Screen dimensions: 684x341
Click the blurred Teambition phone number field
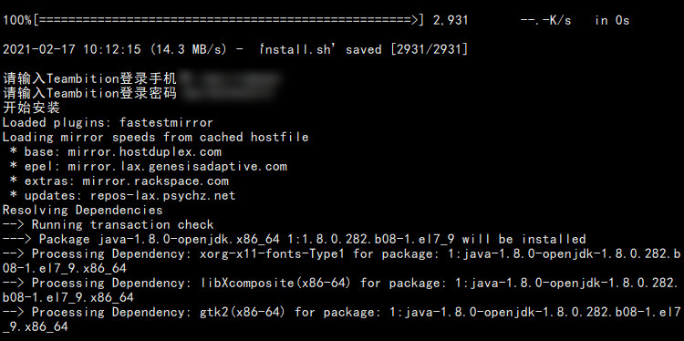(x=230, y=79)
